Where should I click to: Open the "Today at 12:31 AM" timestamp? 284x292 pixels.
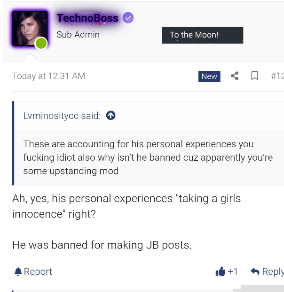(48, 76)
